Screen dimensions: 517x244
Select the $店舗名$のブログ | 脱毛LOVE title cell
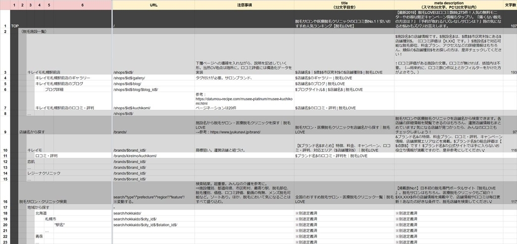coord(344,84)
